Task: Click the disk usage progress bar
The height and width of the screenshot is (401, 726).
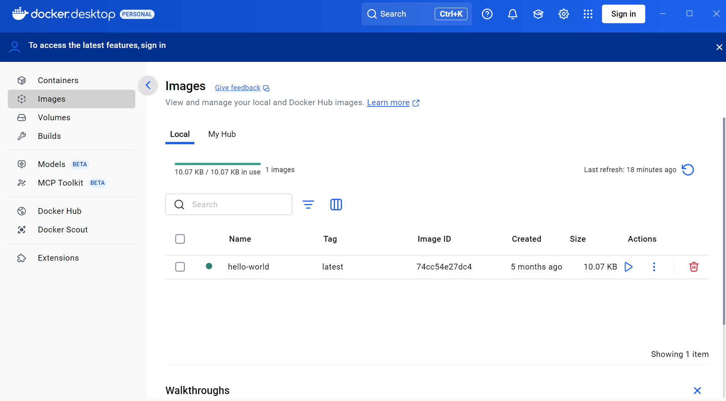Action: (218, 164)
